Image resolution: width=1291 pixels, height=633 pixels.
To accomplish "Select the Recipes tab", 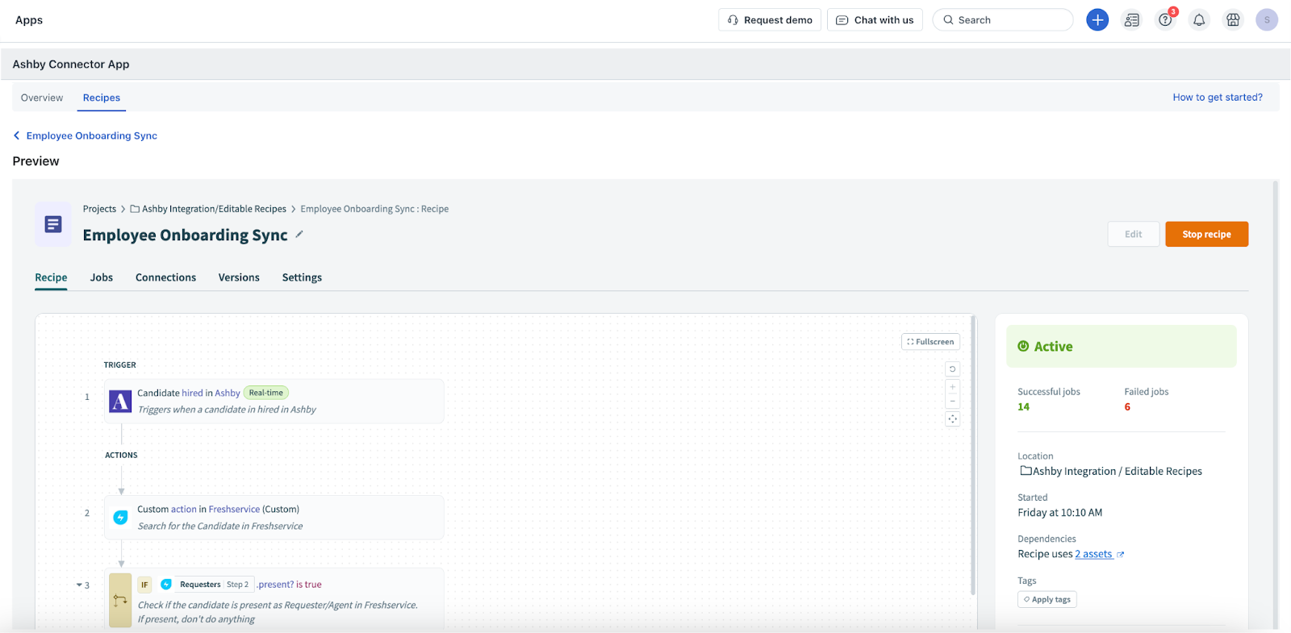I will click(102, 98).
